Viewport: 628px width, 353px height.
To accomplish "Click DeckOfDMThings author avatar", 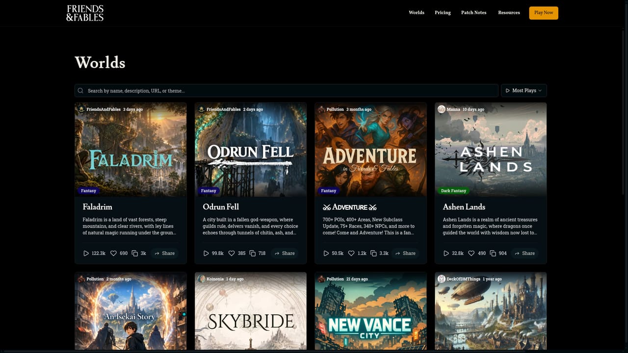I will click(442, 279).
